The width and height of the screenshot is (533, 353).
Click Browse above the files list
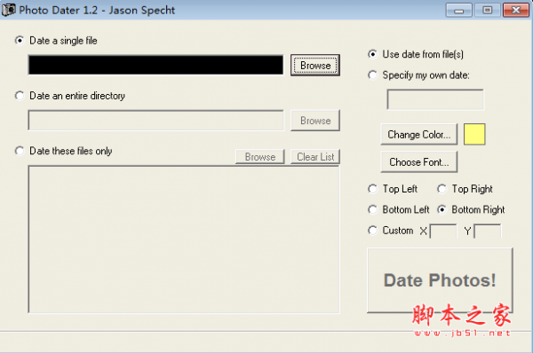260,157
